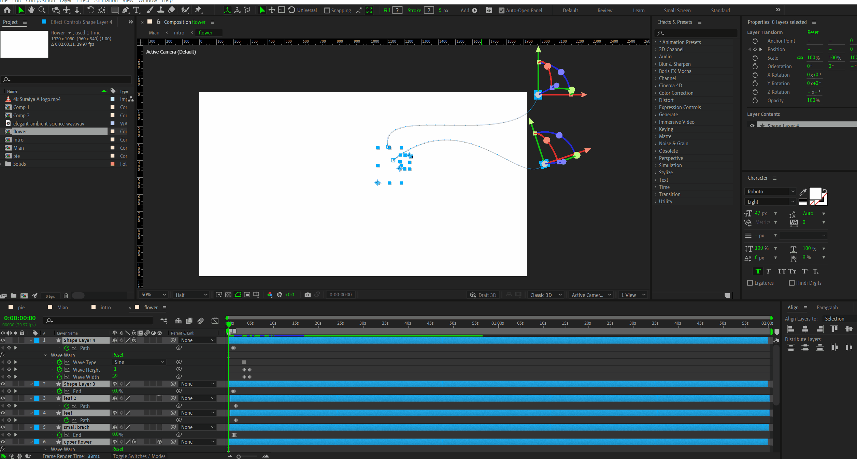
Task: Click the white fill color swatch in Character panel
Action: [815, 193]
